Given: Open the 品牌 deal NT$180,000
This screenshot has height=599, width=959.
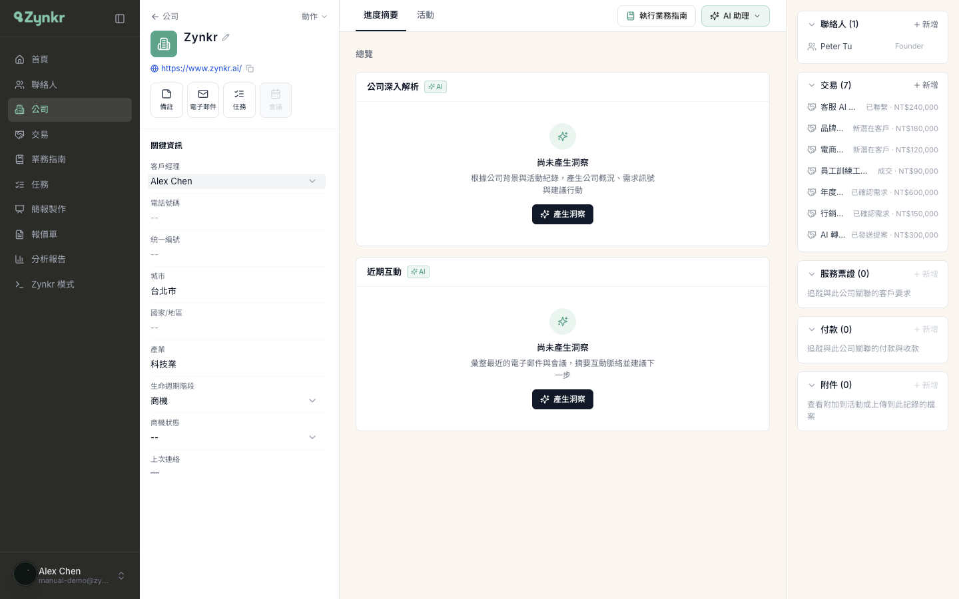Looking at the screenshot, I should point(872,128).
